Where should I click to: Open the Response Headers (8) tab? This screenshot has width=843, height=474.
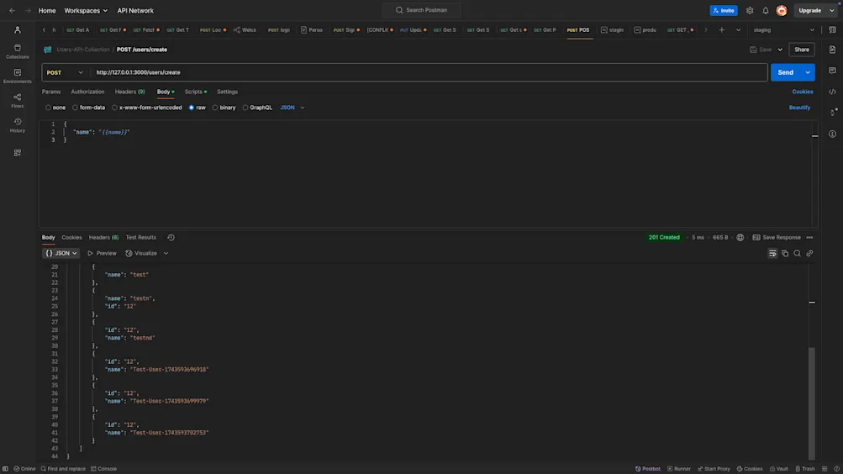pos(103,238)
